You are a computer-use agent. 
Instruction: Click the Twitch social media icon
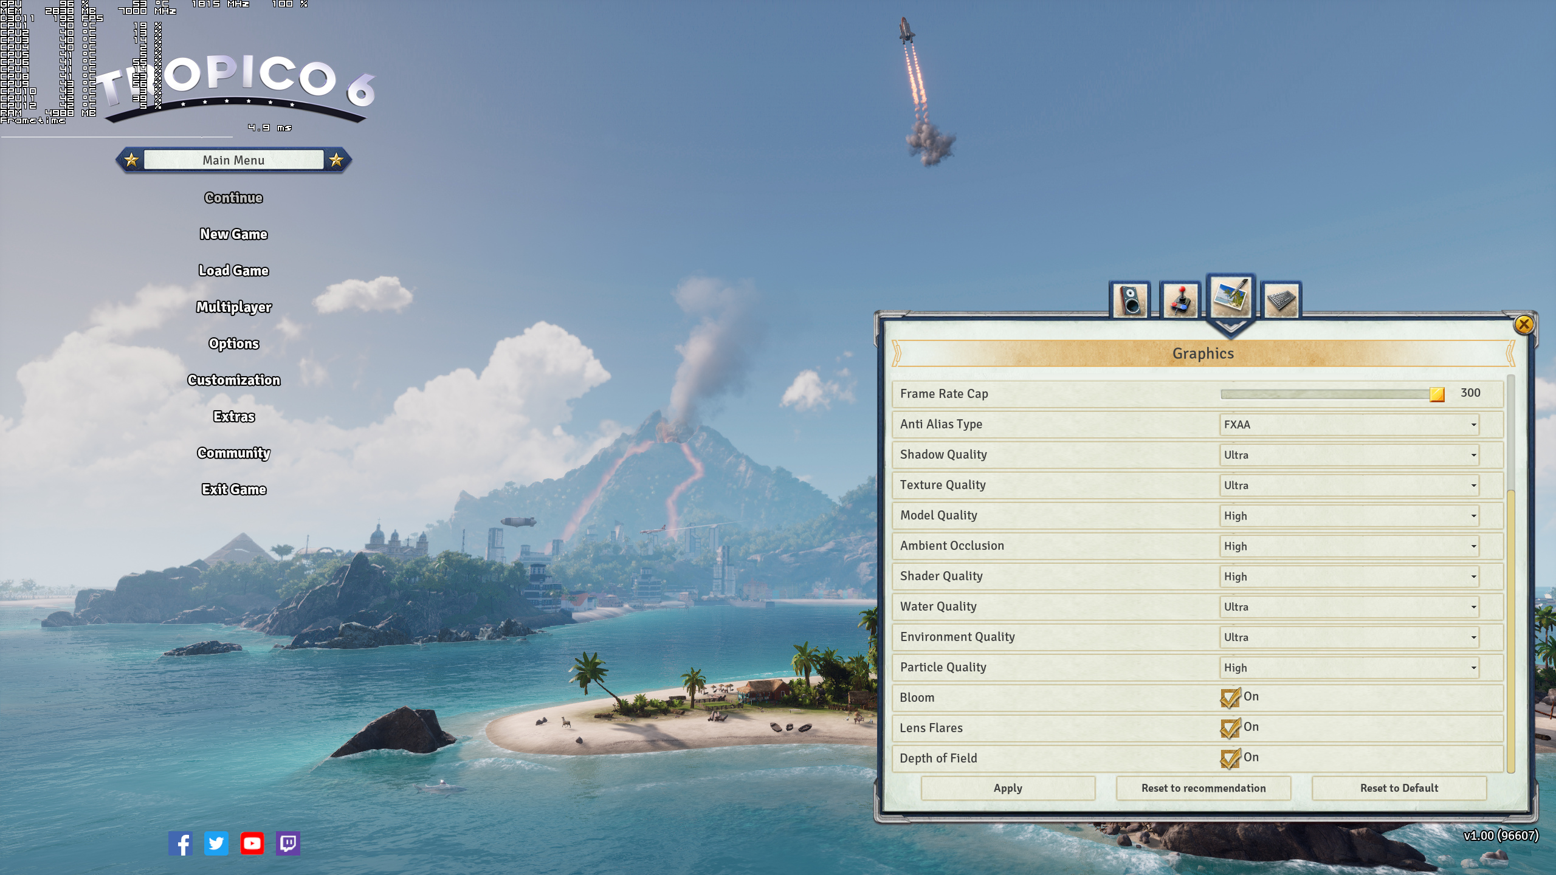[289, 844]
